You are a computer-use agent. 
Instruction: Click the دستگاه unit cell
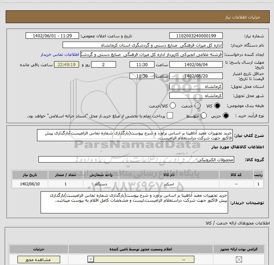pyautogui.click(x=101, y=184)
